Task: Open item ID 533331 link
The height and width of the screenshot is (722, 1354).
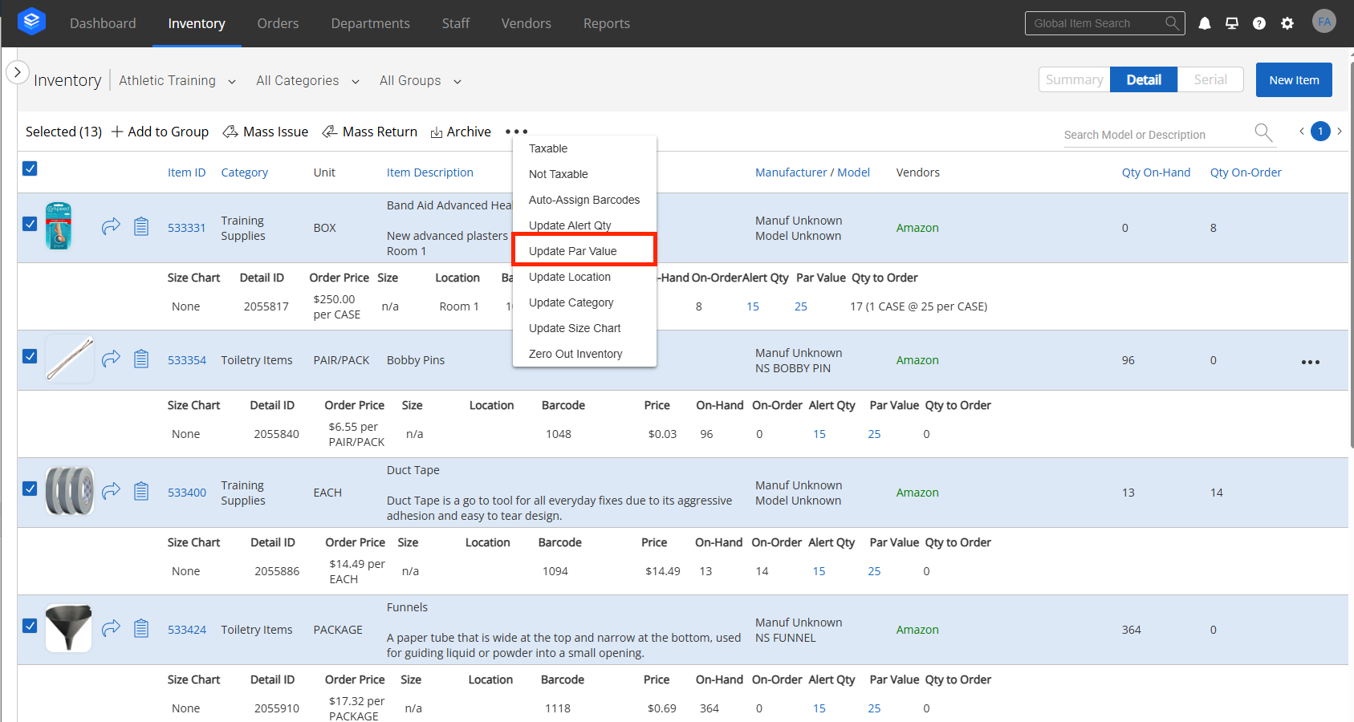Action: [186, 228]
